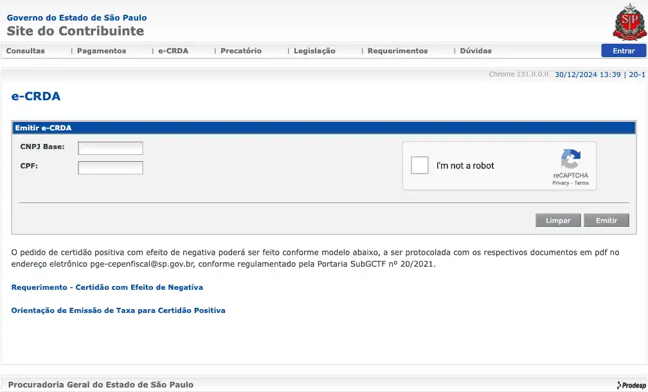This screenshot has height=392, width=648.
Task: Open the Pagamentos menu
Action: 102,51
